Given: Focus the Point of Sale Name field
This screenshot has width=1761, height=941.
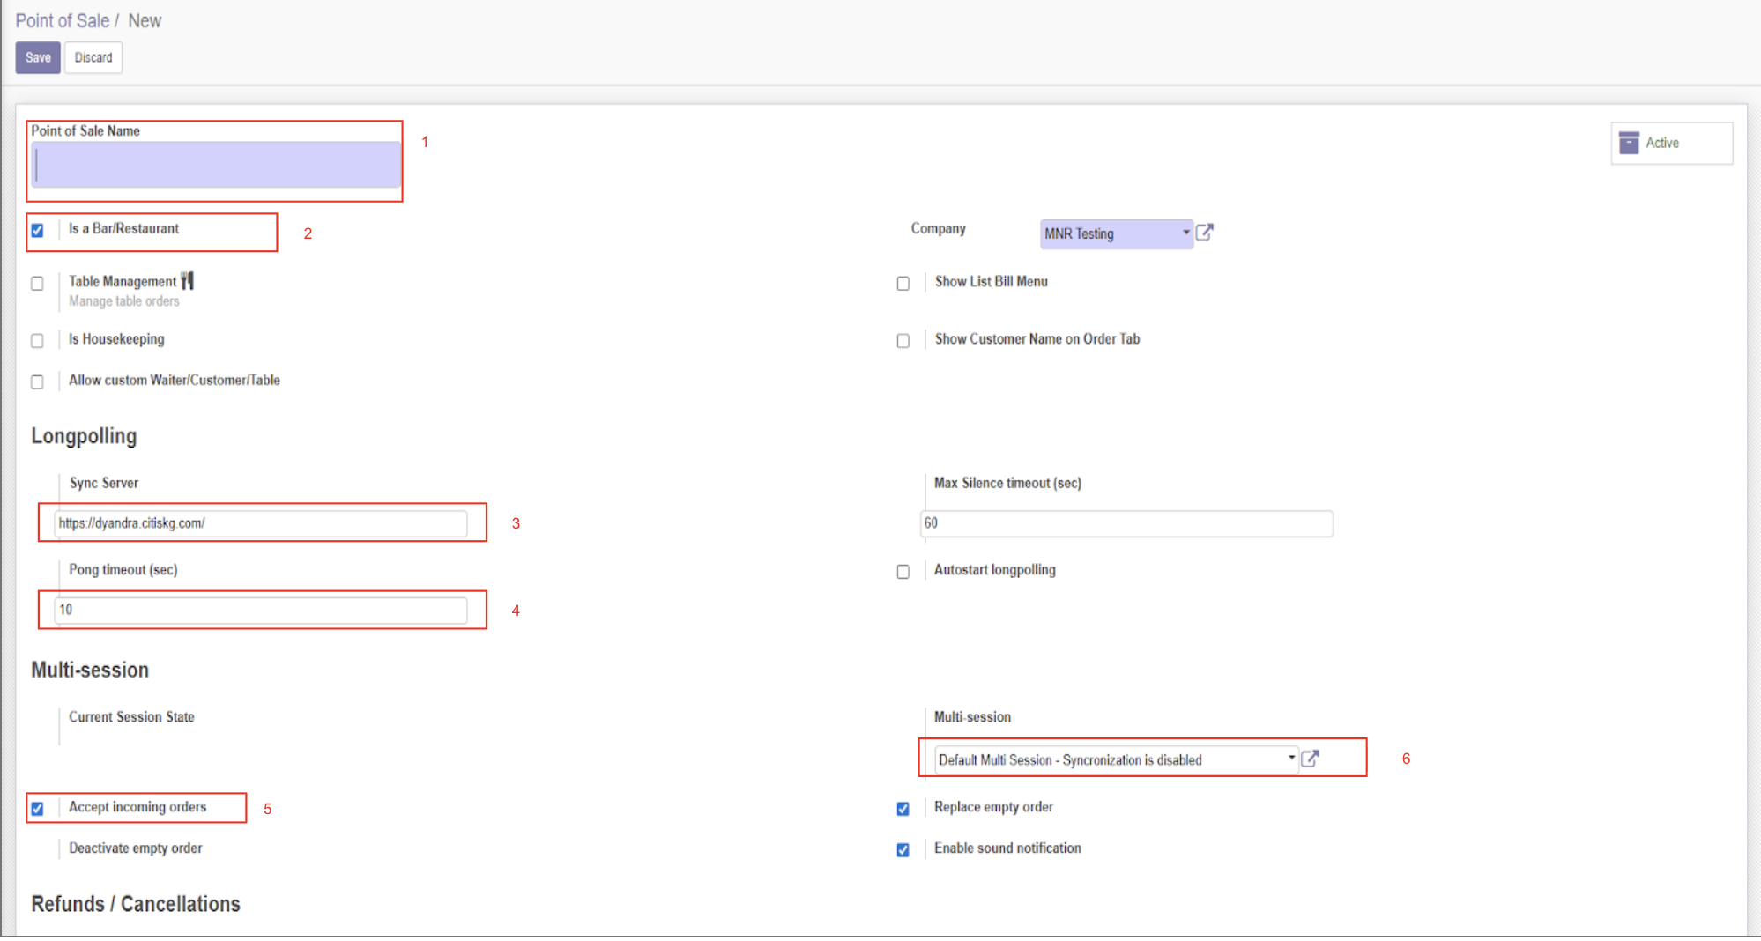Looking at the screenshot, I should click(x=216, y=166).
